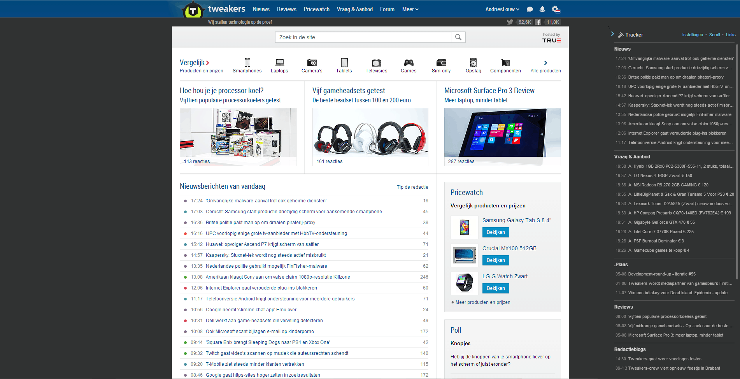
Task: Click the Samsung Galaxy Tab S product thumbnail
Action: click(465, 227)
